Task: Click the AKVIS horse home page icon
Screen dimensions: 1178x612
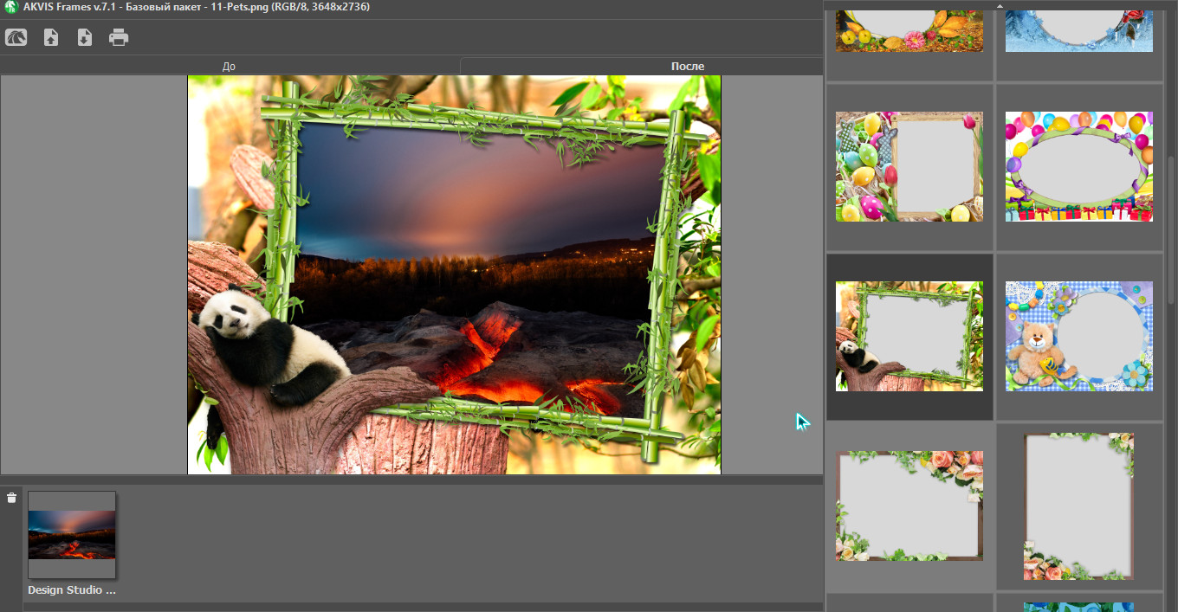Action: (16, 37)
